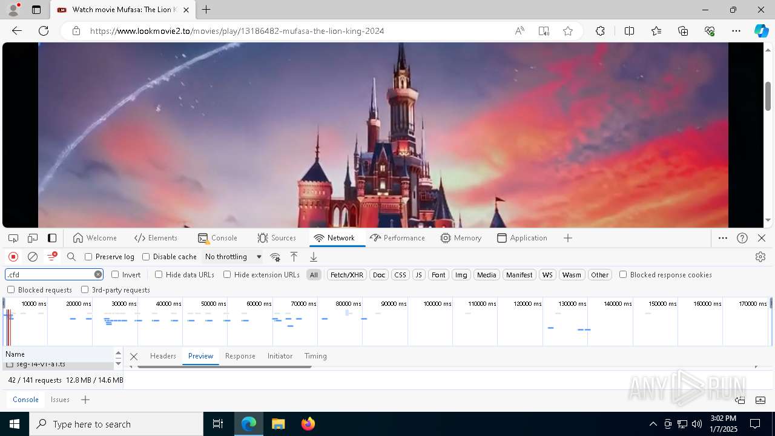Open Tab actions menu icon
Viewport: 775px width, 436px height.
[36, 10]
